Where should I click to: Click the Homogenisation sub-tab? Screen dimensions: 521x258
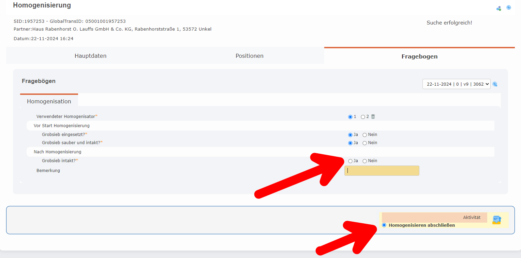(x=49, y=101)
